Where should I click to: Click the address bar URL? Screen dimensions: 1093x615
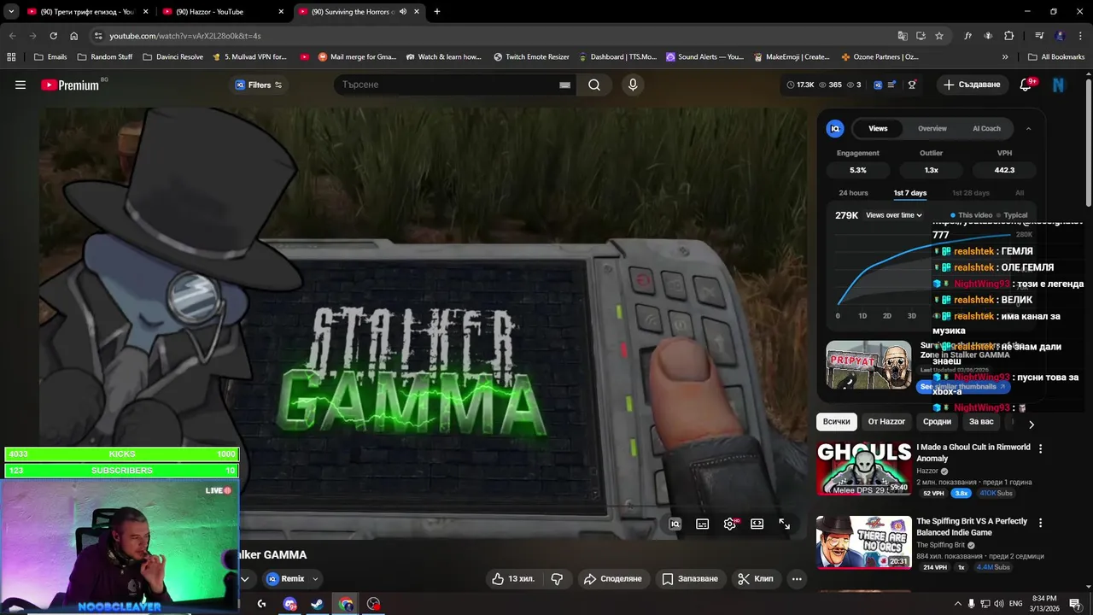click(185, 36)
